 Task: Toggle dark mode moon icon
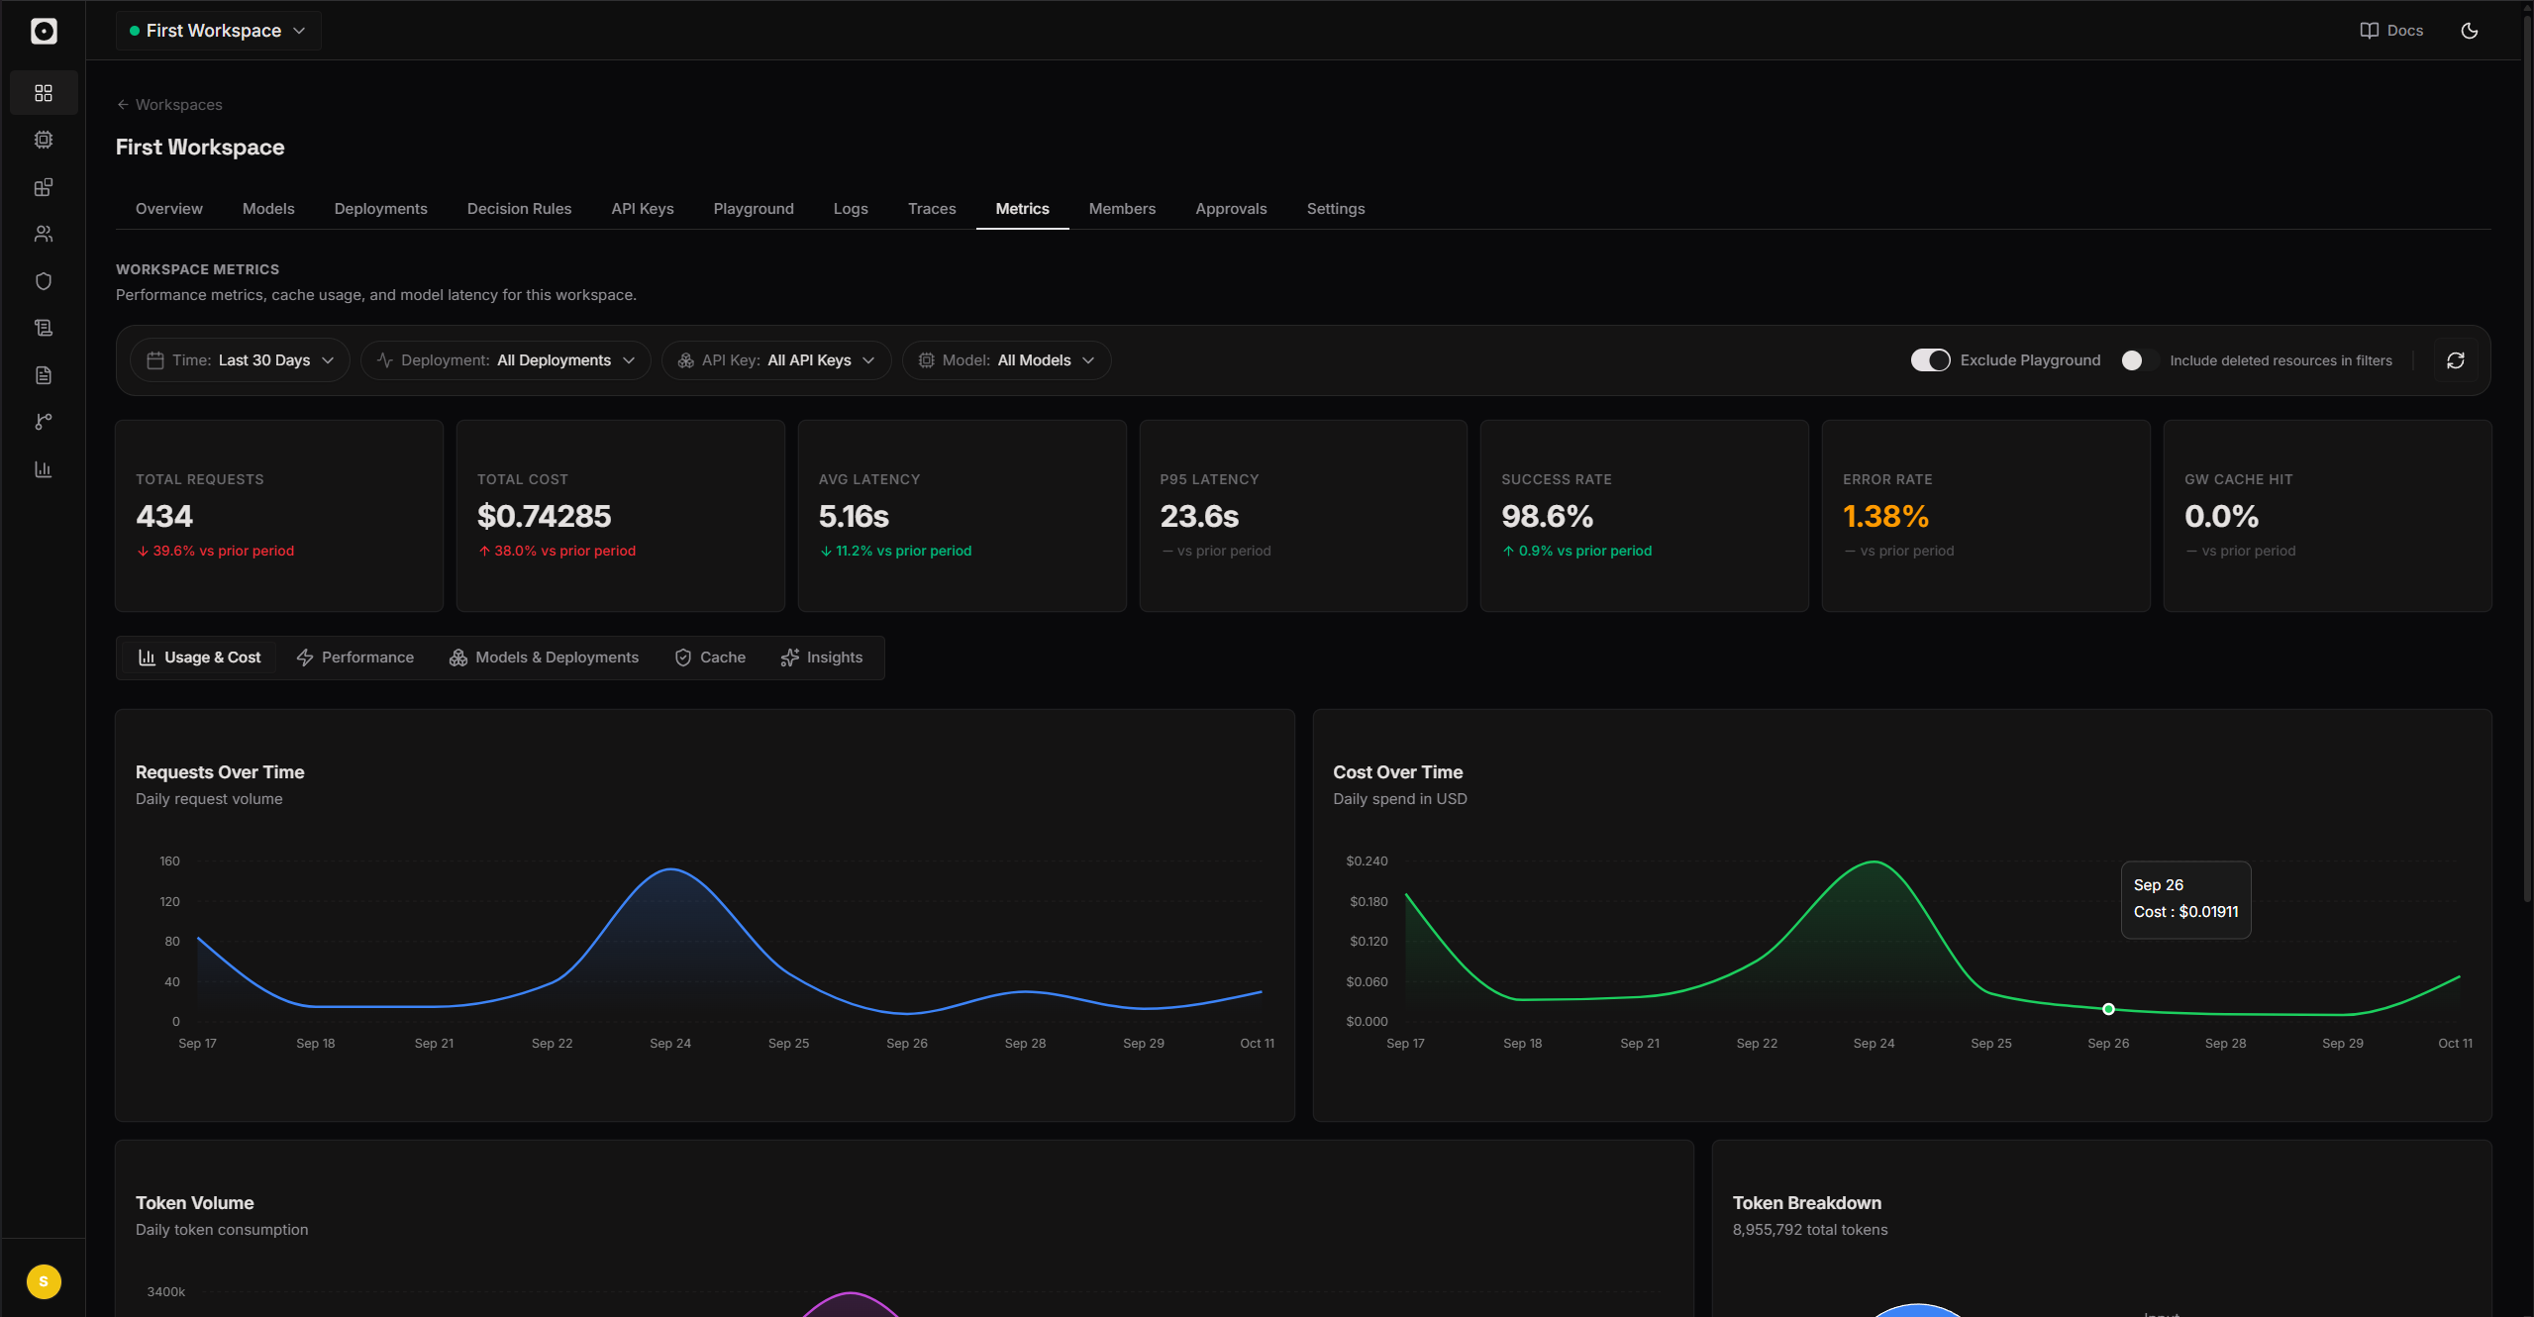pyautogui.click(x=2470, y=31)
